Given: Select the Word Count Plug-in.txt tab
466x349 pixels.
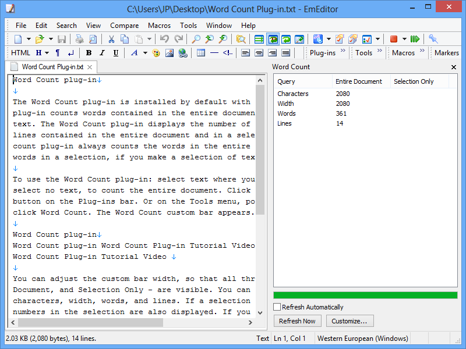Looking at the screenshot, I should click(x=52, y=67).
